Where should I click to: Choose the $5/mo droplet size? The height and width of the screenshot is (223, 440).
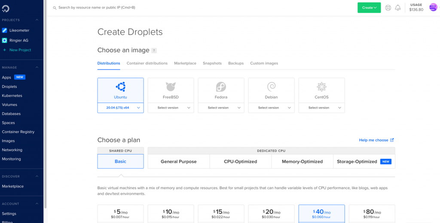(120, 214)
